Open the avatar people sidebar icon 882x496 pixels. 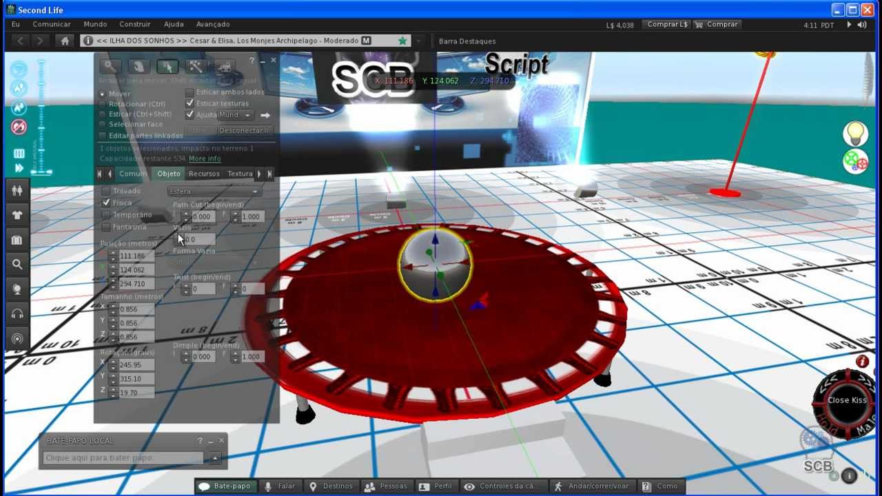(x=18, y=190)
